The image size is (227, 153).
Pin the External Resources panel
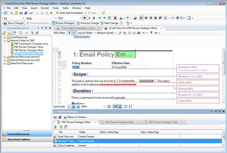pos(46,28)
